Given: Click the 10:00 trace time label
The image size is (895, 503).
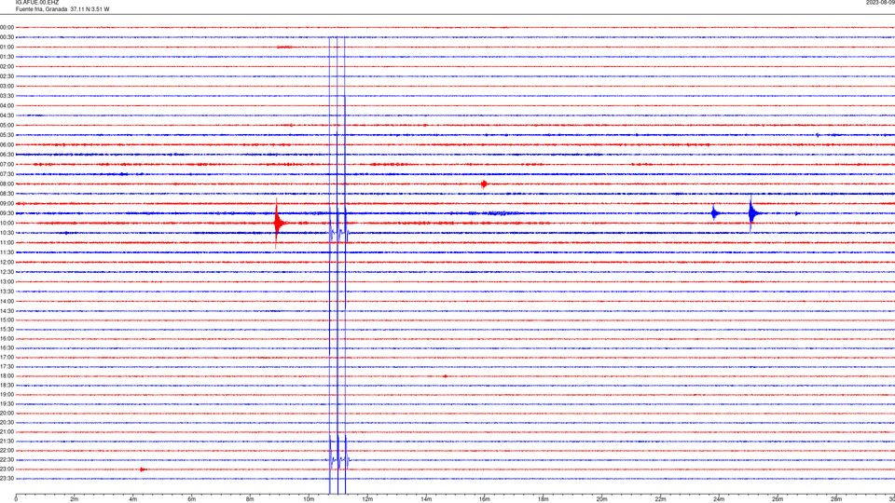Looking at the screenshot, I should (7, 223).
